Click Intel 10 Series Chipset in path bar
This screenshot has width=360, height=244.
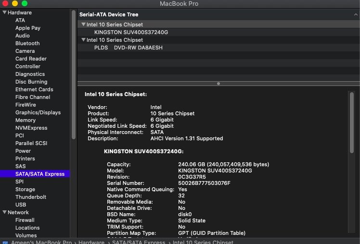pos(203,242)
